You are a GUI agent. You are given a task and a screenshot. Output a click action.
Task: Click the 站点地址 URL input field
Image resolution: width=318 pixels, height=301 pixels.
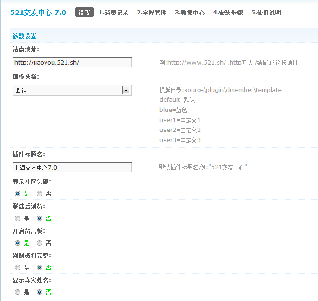[72, 62]
